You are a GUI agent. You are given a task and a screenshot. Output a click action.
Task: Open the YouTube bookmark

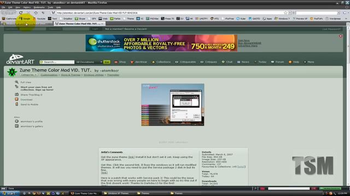pos(39,19)
